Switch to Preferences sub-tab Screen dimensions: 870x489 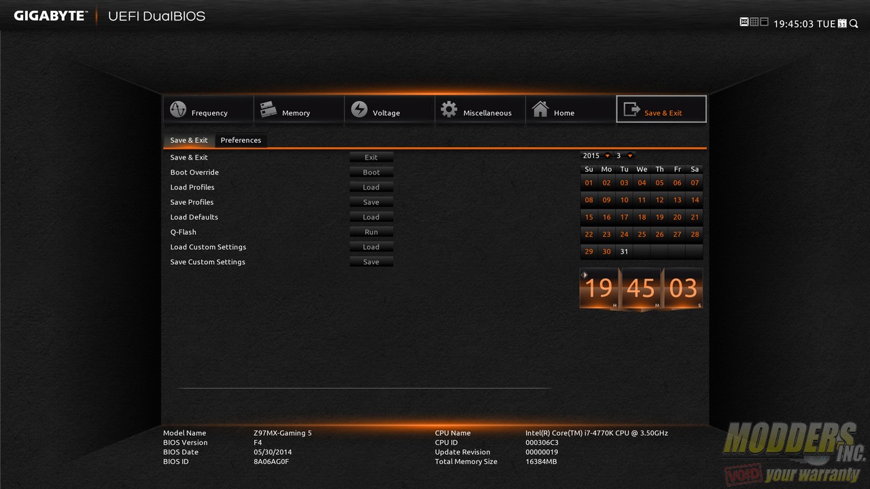(241, 140)
